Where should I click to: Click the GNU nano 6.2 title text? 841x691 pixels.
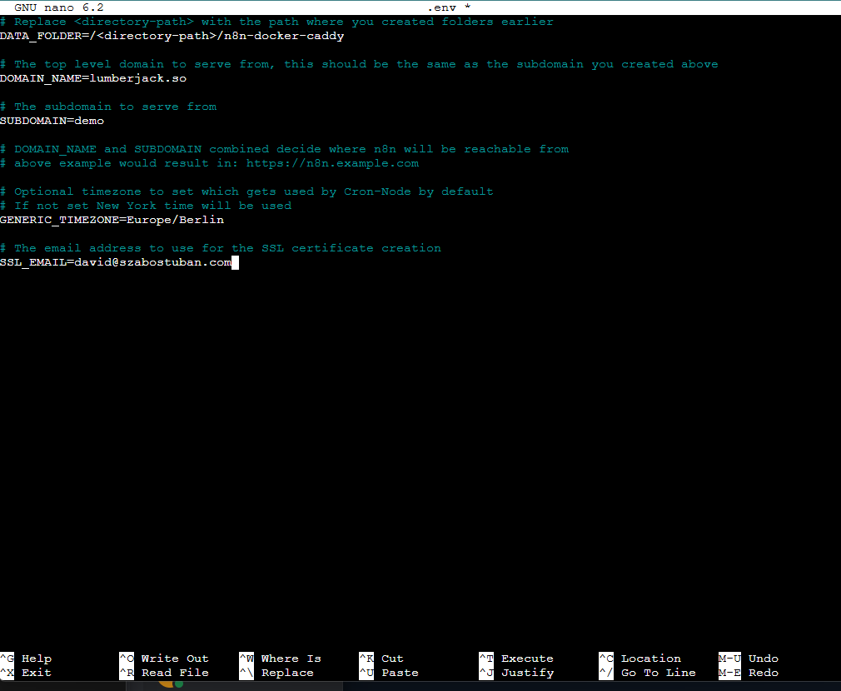[x=59, y=7]
